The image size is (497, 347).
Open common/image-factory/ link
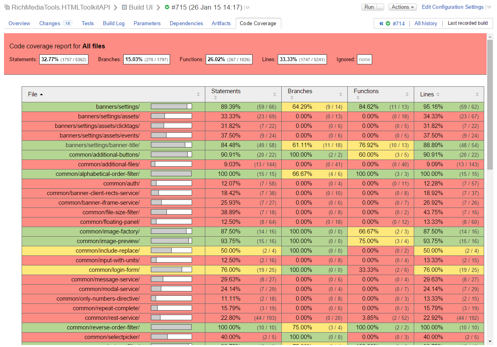110,231
